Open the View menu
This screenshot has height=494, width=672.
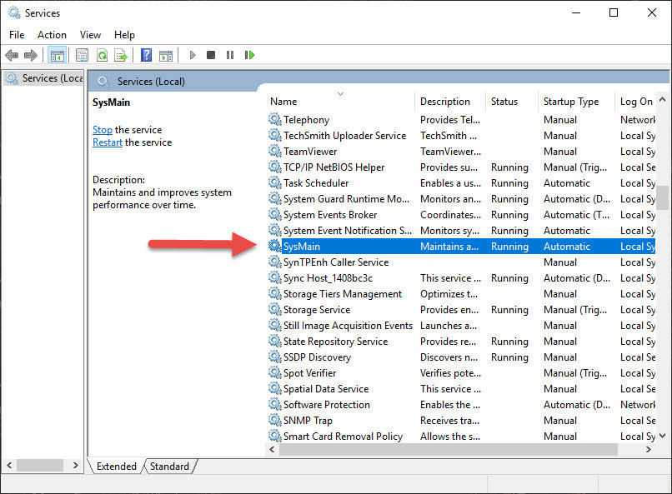point(90,35)
